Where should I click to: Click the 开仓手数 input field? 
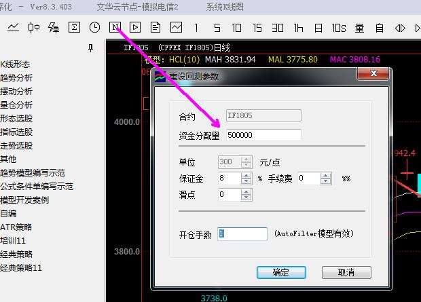(x=242, y=234)
